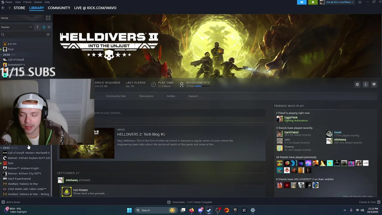
Task: Click the library search magnifier field
Action: click(22, 35)
